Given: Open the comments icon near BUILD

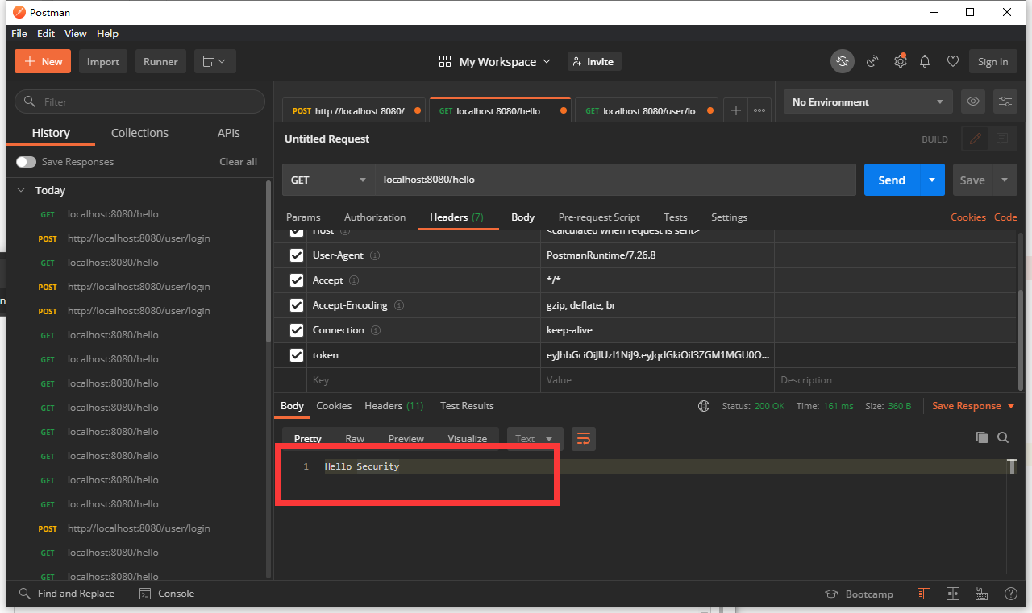Looking at the screenshot, I should point(1002,139).
